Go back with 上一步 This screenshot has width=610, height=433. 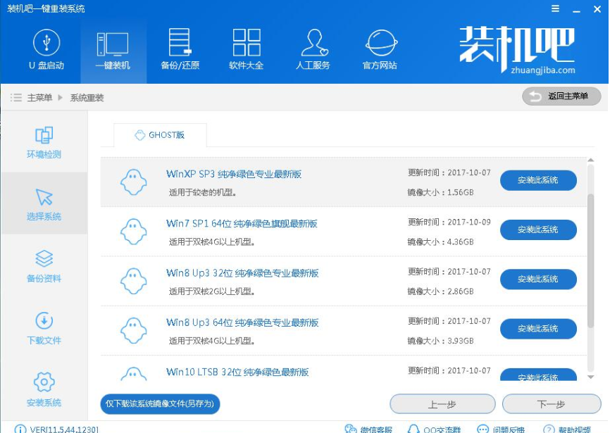(x=442, y=404)
